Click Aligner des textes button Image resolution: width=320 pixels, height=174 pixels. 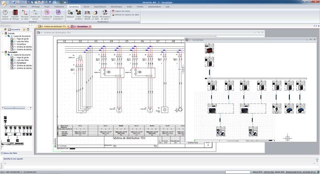click(121, 11)
